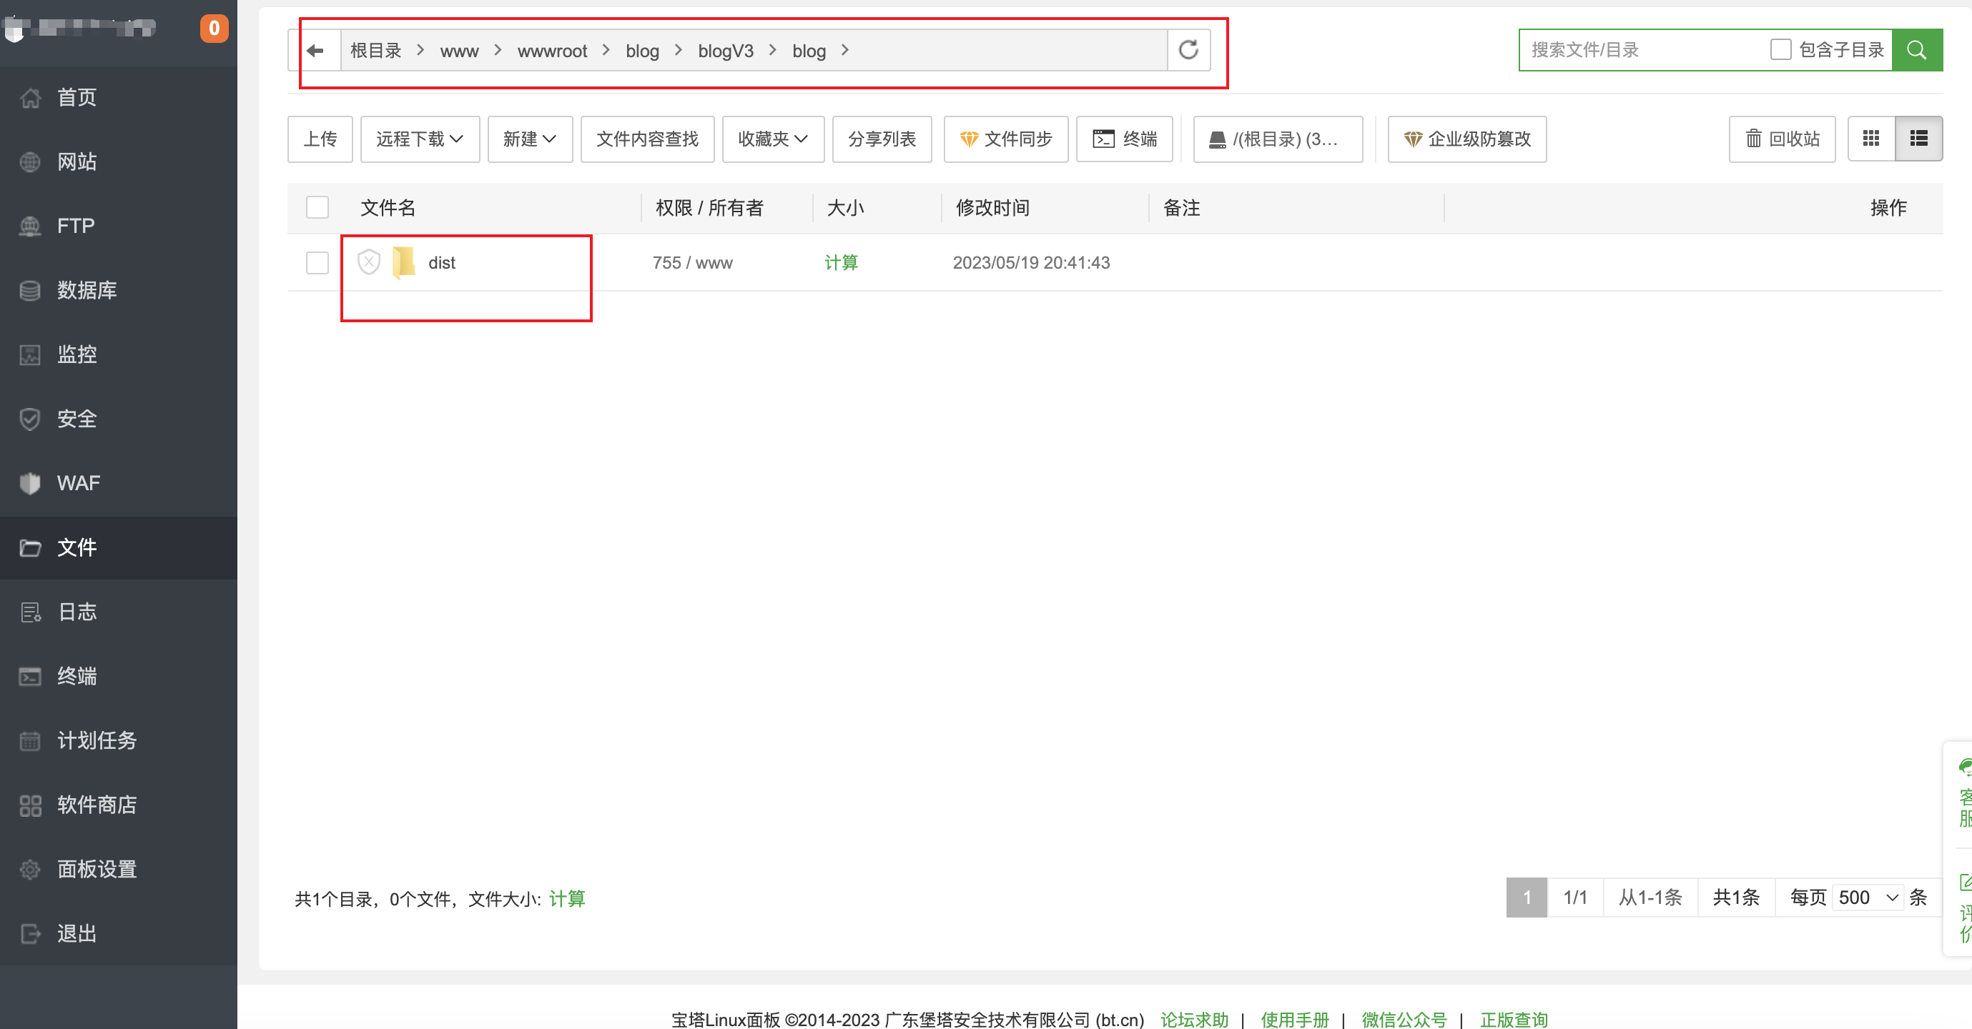The image size is (1972, 1029).
Task: Open 新建 new item dropdown
Action: (530, 139)
